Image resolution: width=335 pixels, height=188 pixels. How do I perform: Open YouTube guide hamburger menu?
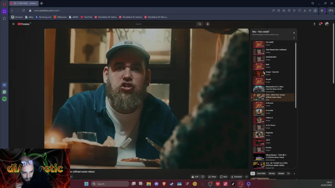(x=13, y=24)
